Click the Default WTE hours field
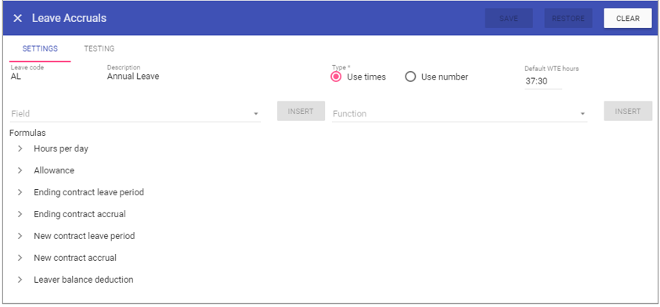The width and height of the screenshot is (660, 307). pyautogui.click(x=543, y=81)
